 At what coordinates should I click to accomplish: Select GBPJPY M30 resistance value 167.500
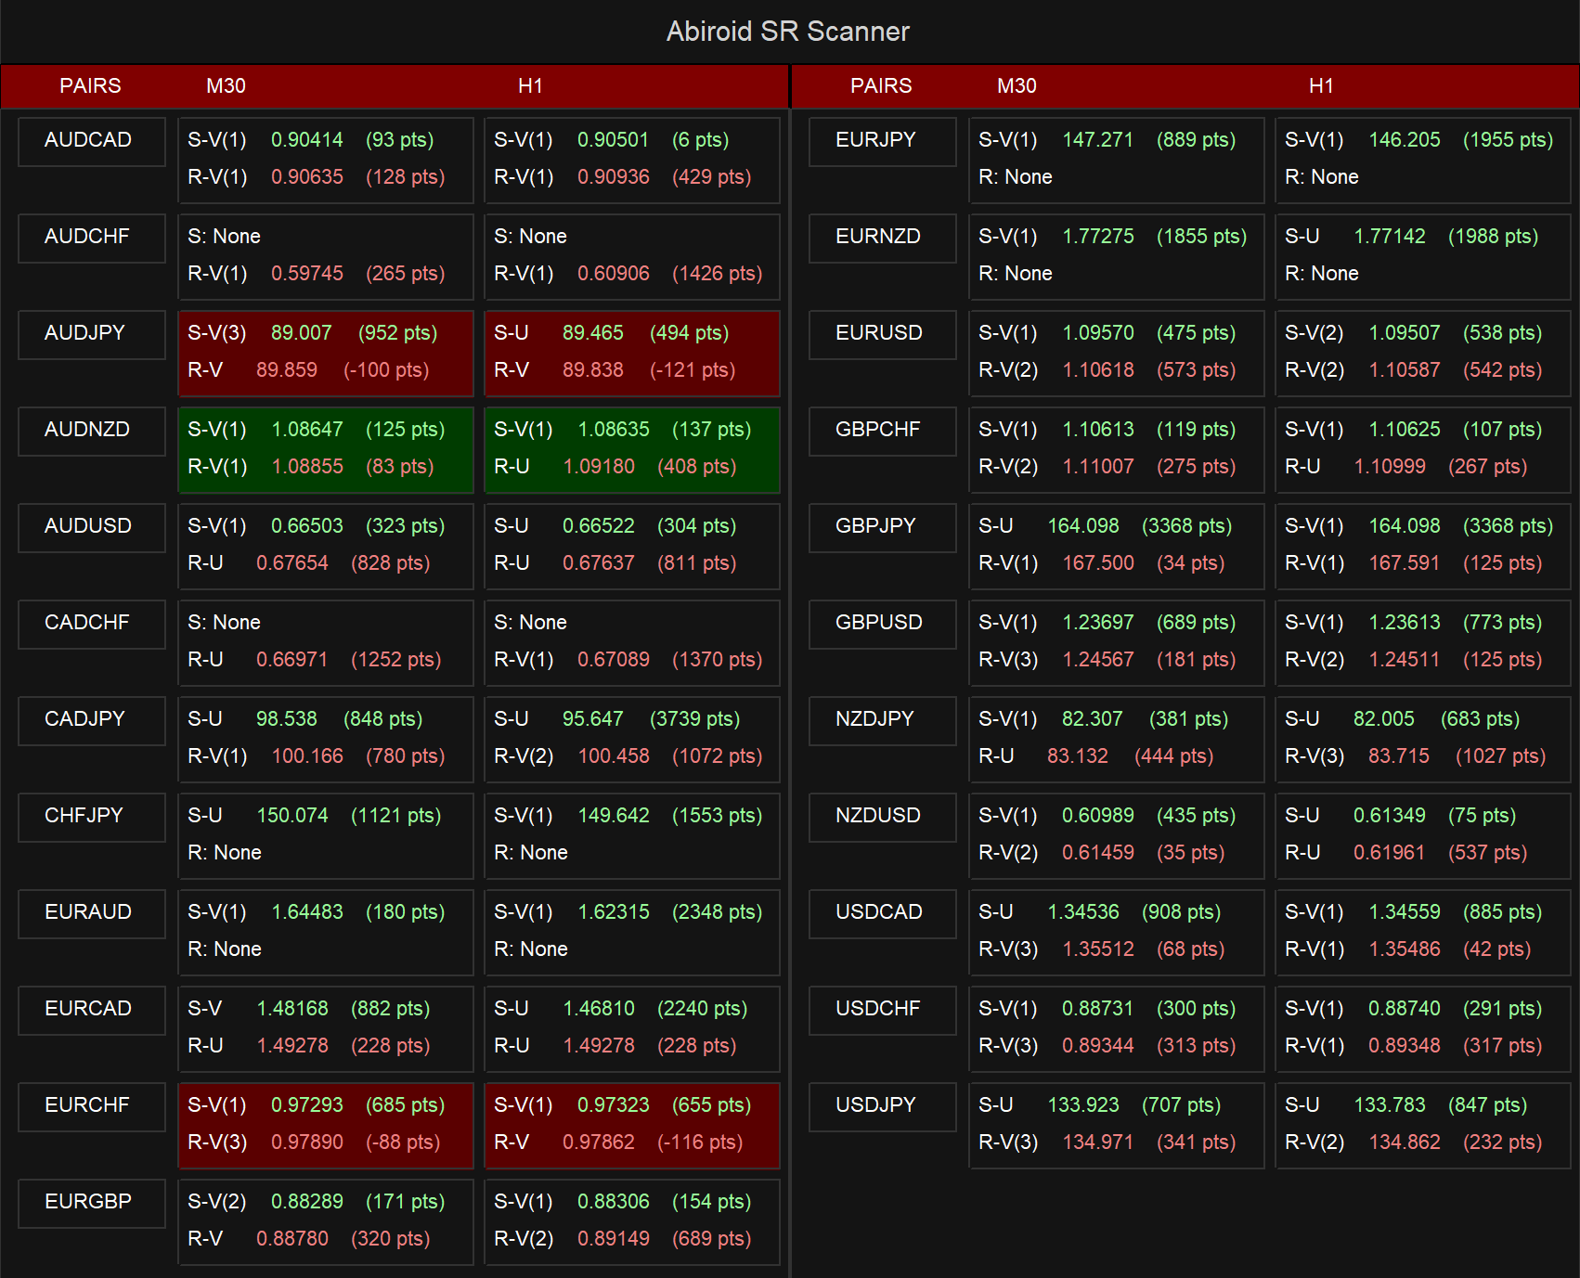pos(1098,563)
